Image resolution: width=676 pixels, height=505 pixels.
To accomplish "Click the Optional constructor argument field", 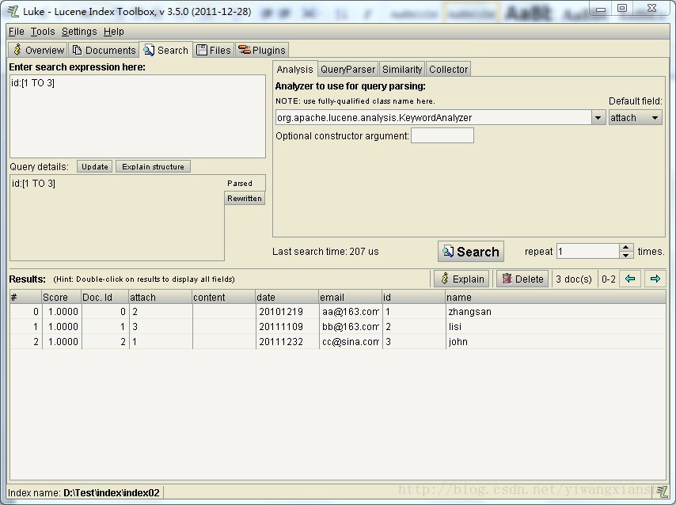I will click(x=442, y=135).
